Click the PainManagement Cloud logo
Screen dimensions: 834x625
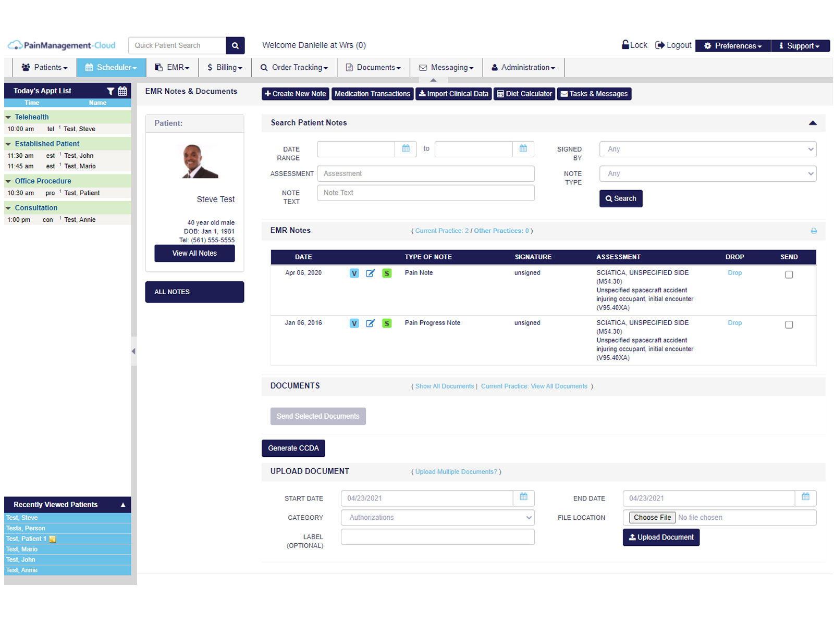(x=62, y=45)
